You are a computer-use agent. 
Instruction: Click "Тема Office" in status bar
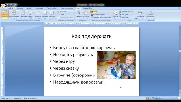tap(17, 98)
